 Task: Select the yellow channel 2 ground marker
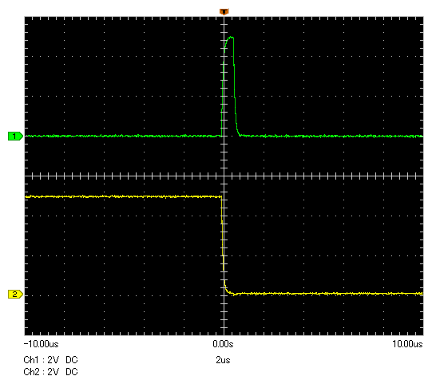(15, 295)
